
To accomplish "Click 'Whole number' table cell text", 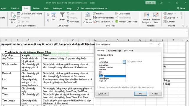I will pos(10,64).
